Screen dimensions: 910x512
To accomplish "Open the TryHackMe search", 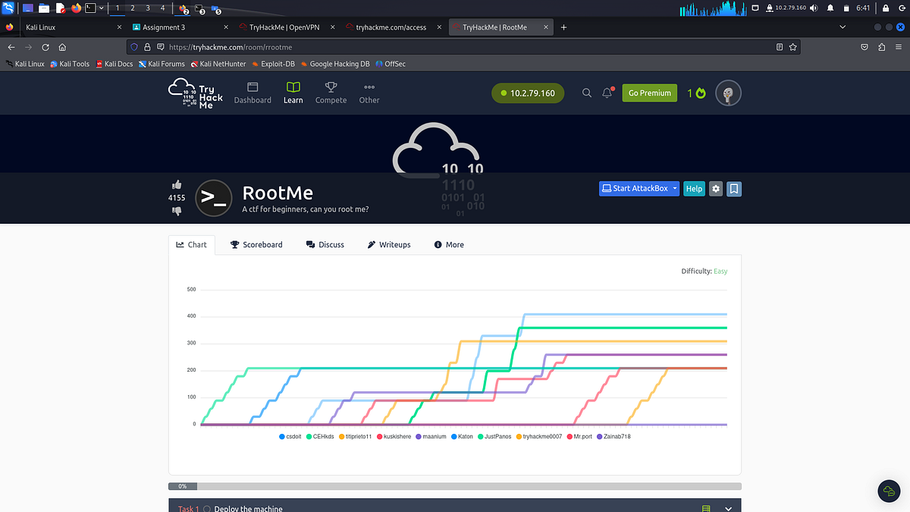I will [586, 93].
